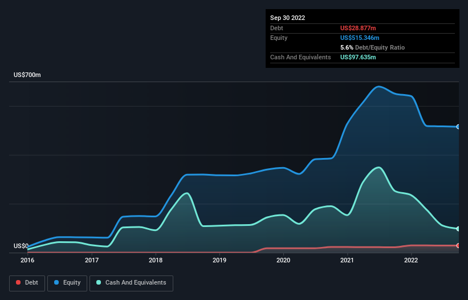
Task: Select the 2016 axis label
Action: 27,260
